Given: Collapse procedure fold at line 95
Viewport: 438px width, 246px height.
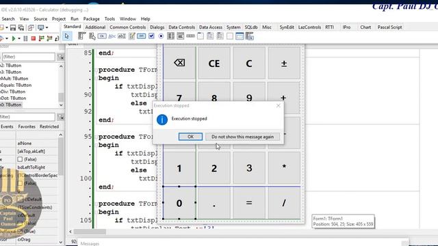Looking at the screenshot, I should pos(96,137).
